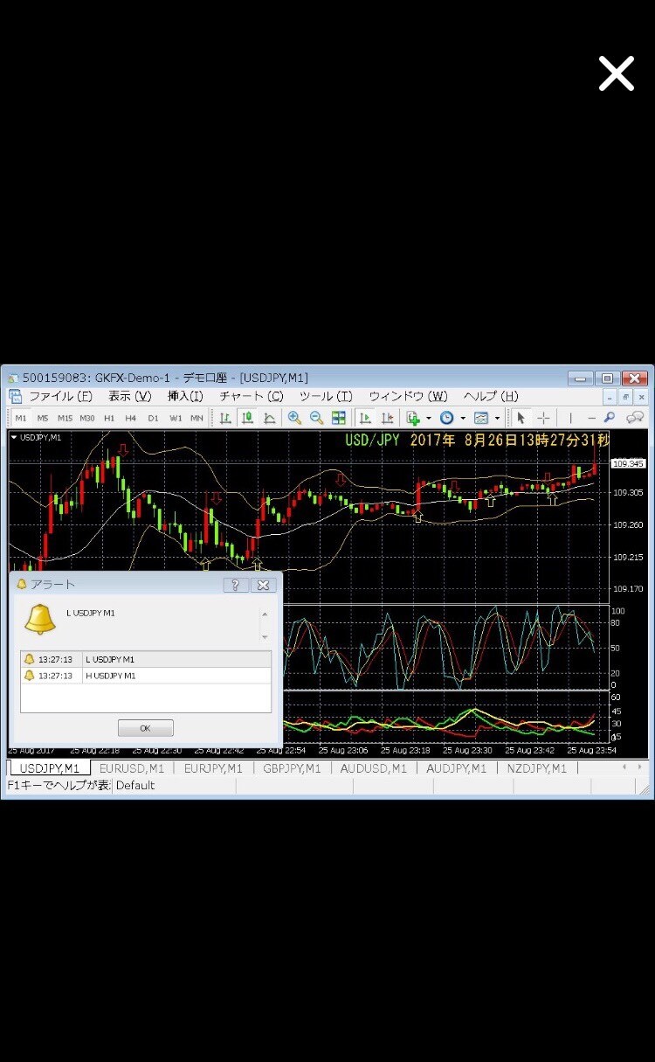The width and height of the screenshot is (655, 1062).
Task: Select the arrow cursor tool
Action: pyautogui.click(x=521, y=418)
